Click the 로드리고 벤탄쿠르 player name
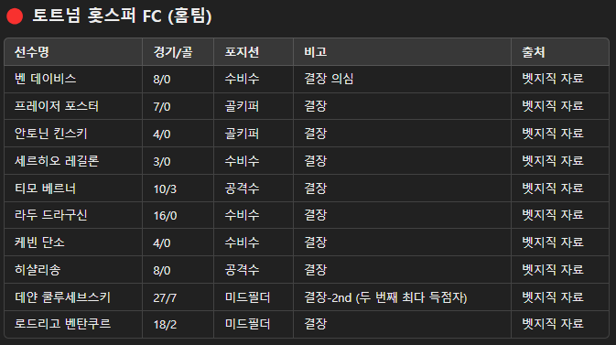This screenshot has height=345, width=616. coord(62,324)
